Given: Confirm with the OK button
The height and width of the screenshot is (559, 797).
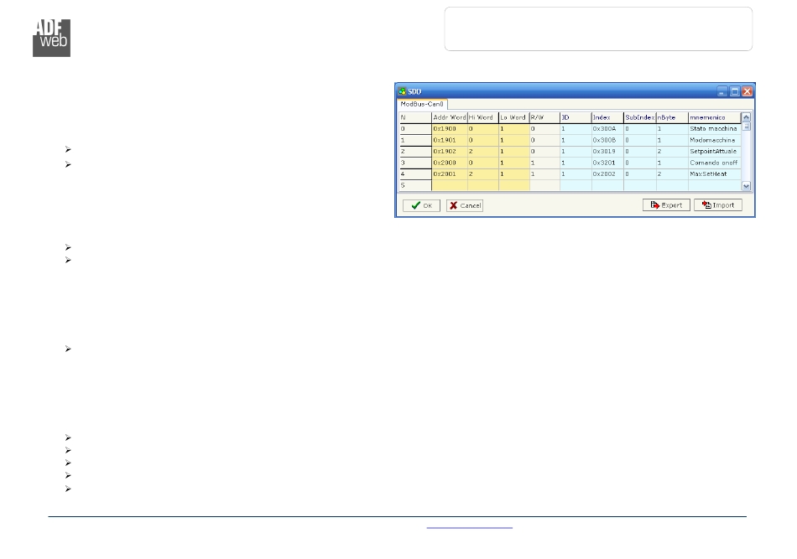Looking at the screenshot, I should (x=421, y=205).
